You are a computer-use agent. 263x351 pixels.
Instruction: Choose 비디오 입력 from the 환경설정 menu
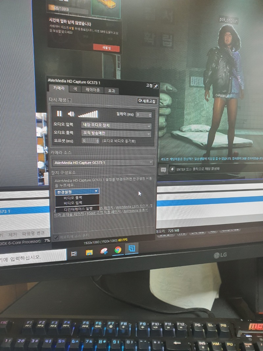pyautogui.click(x=73, y=203)
